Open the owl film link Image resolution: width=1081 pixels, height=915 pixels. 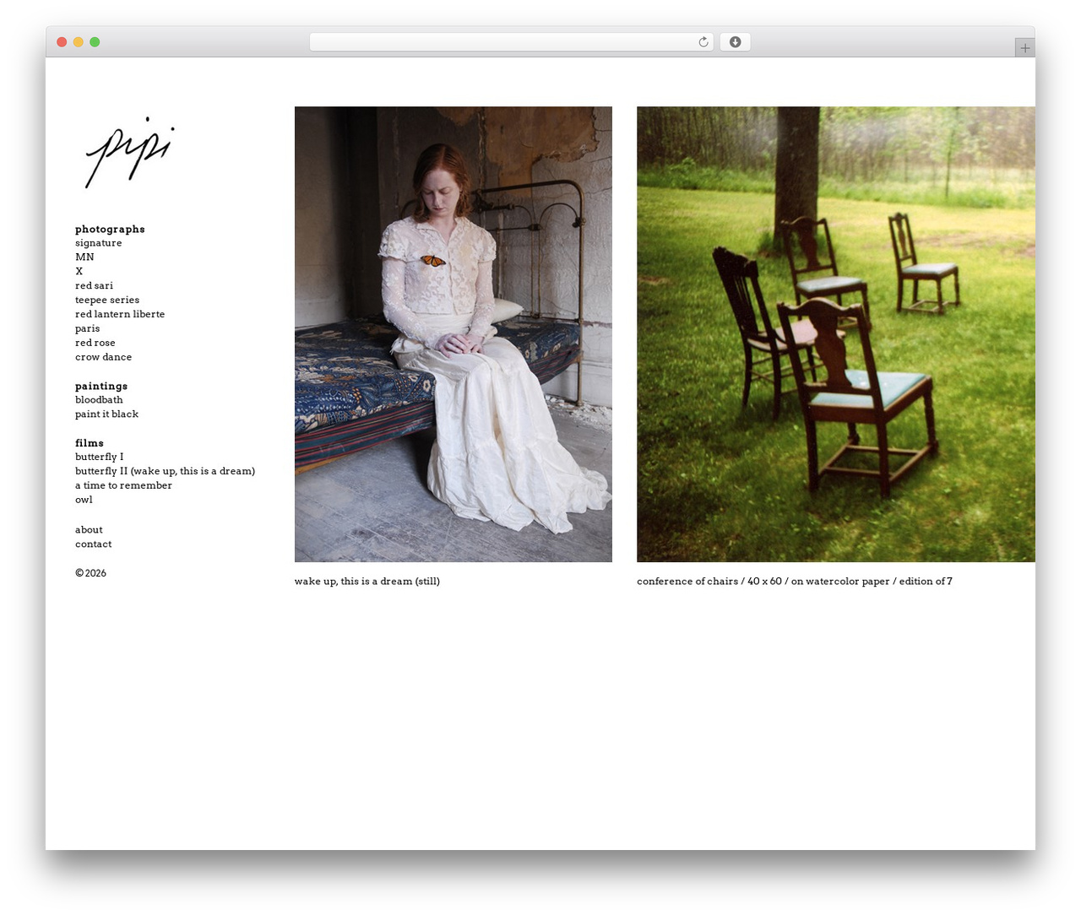point(84,500)
